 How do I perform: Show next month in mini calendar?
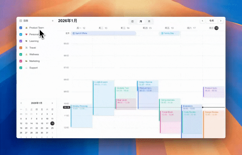(x=52, y=103)
